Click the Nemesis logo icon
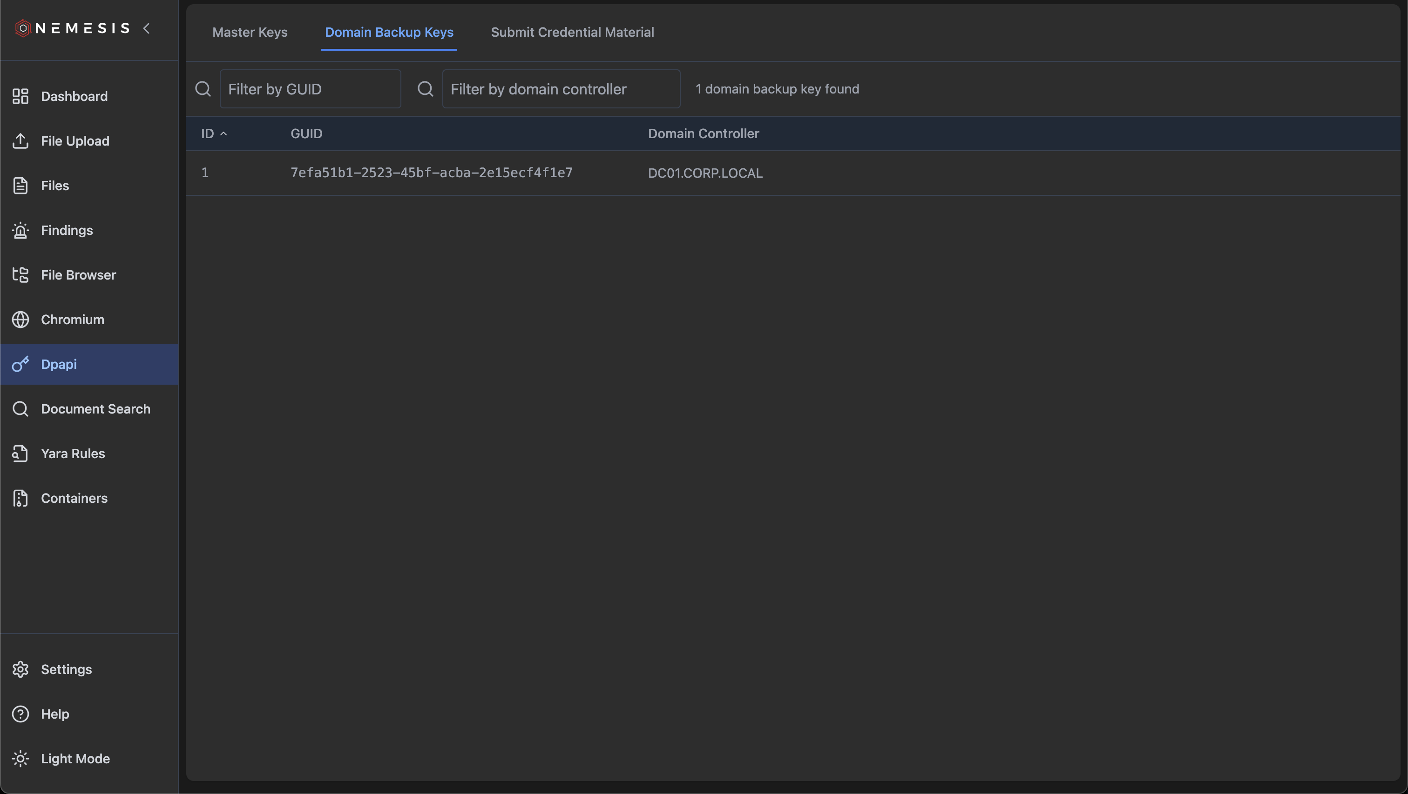 22,28
